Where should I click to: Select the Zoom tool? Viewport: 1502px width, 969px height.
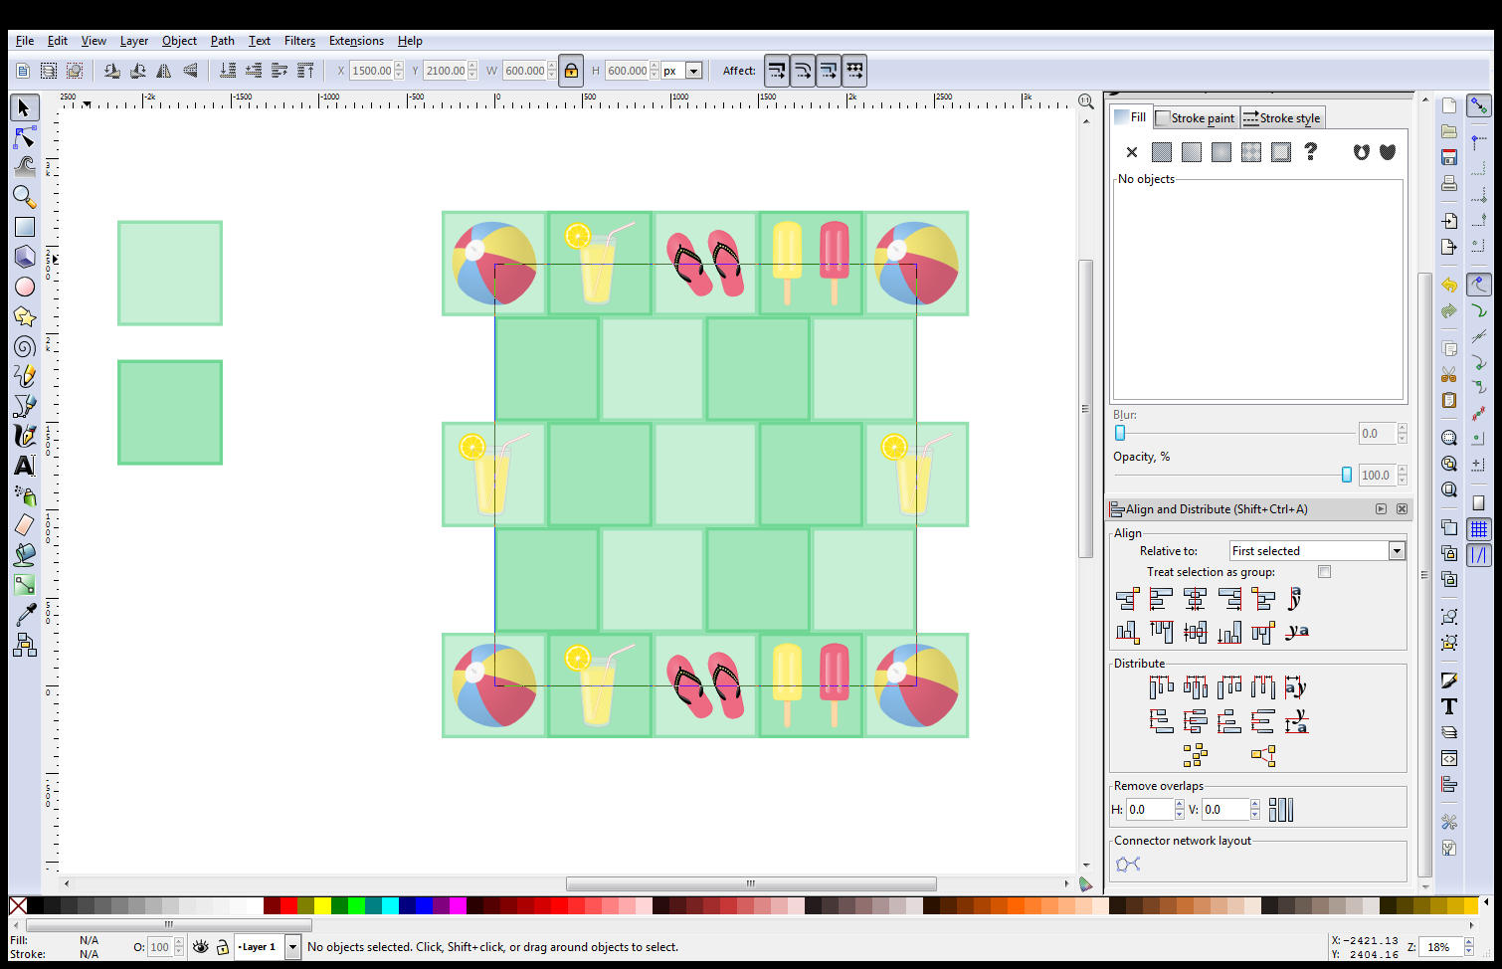click(x=25, y=196)
